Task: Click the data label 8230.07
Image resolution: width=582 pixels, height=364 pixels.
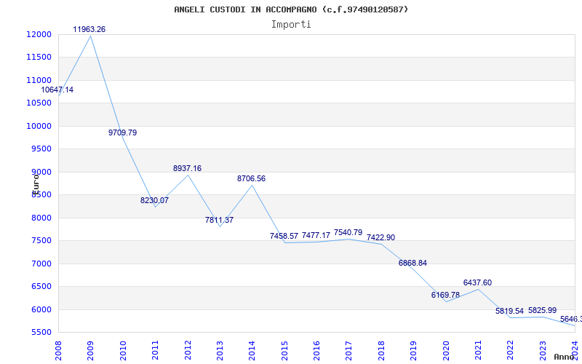Action: pyautogui.click(x=154, y=201)
